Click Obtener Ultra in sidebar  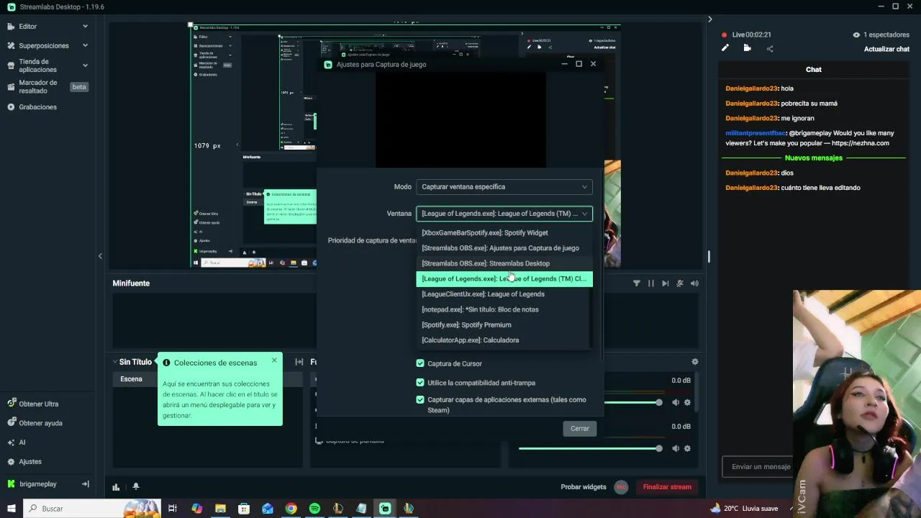click(38, 404)
